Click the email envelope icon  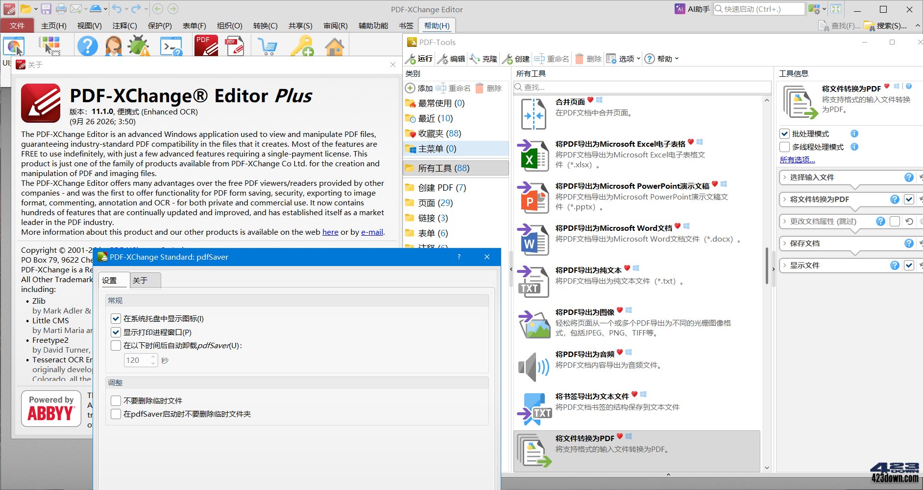[75, 9]
